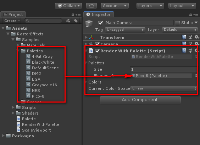The image size is (200, 145).
Task: Click the search by label icon
Action: click(76, 21)
